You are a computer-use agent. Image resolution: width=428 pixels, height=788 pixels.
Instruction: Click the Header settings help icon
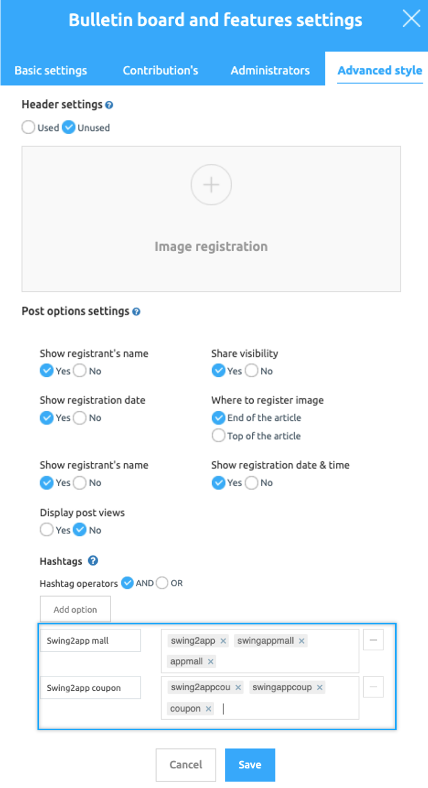pyautogui.click(x=109, y=105)
